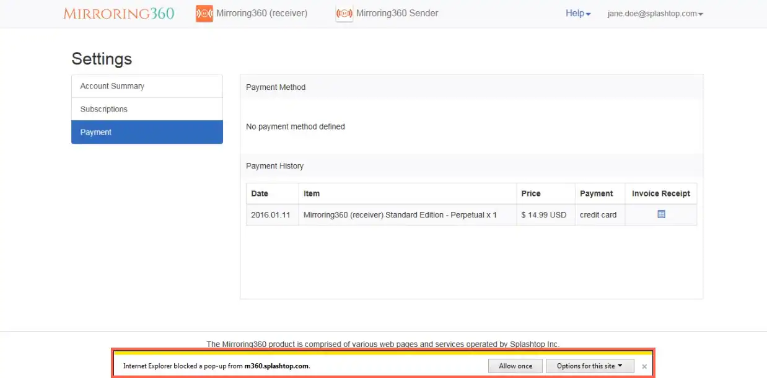Screen dimensions: 767x378
Task: Click the Payment History section heading
Action: (x=274, y=166)
